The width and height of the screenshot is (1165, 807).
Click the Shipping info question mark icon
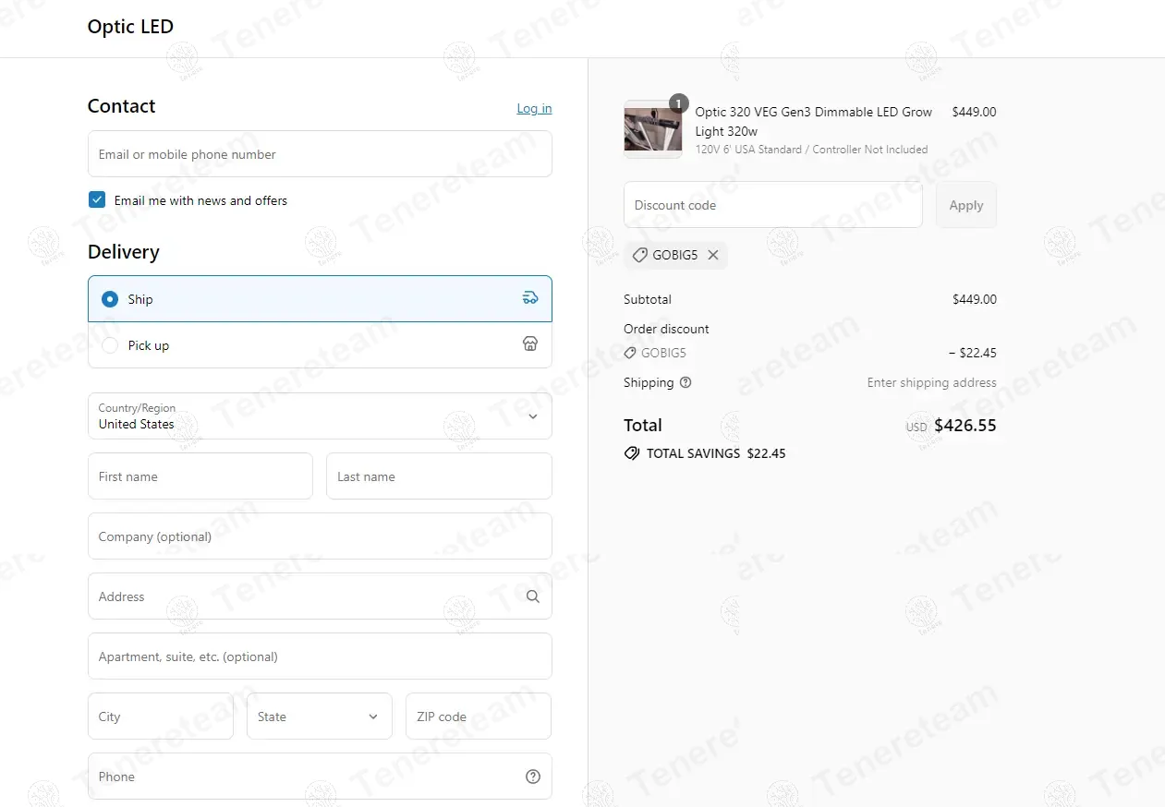click(686, 382)
